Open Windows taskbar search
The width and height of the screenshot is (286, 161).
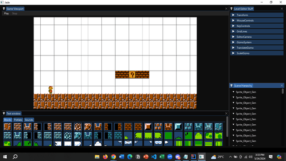coord(15,157)
